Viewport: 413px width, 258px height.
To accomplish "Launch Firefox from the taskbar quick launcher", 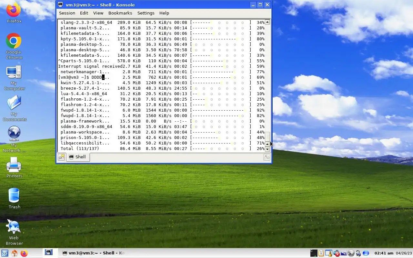I will pyautogui.click(x=24, y=253).
